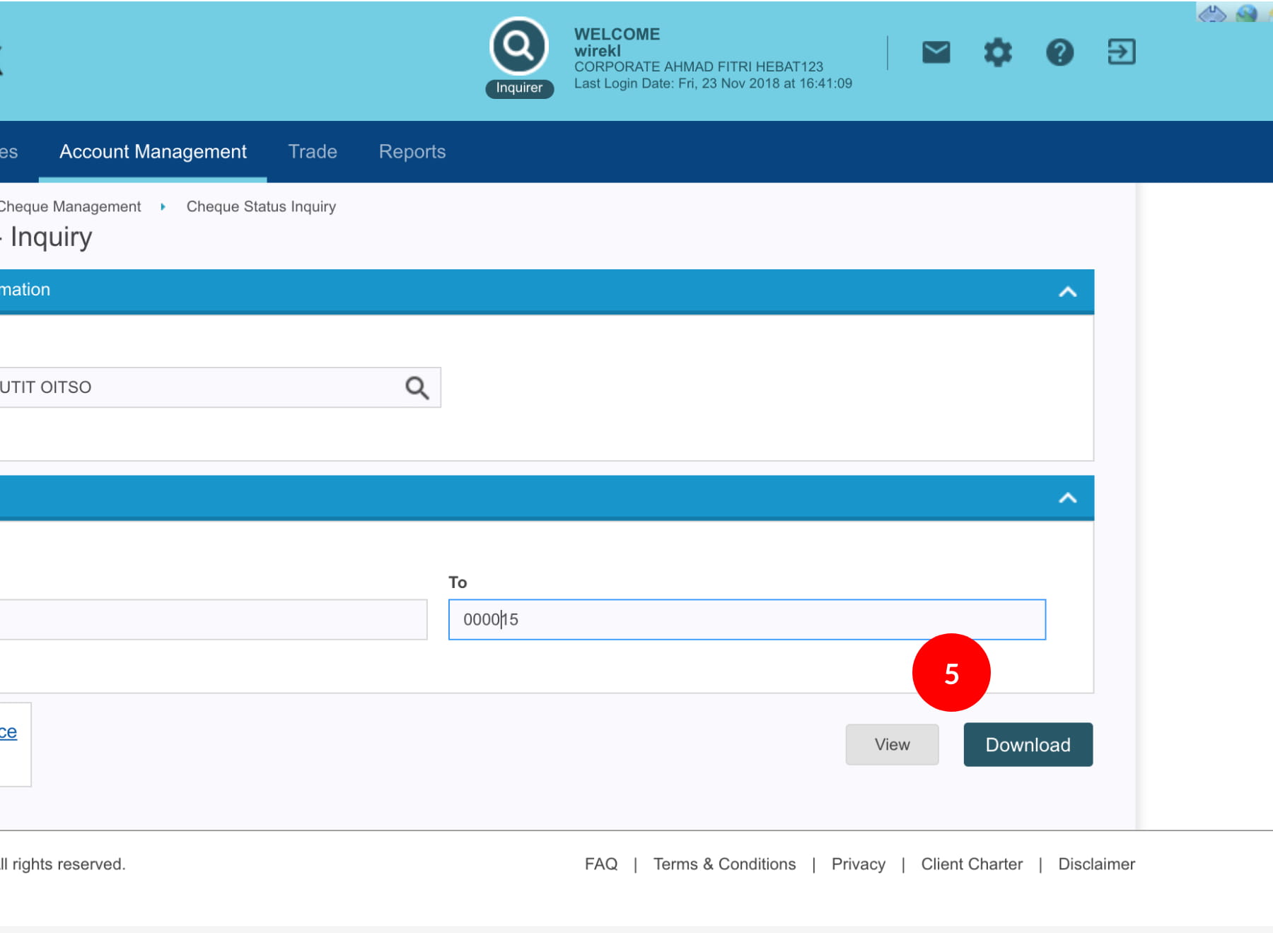
Task: Open settings via the gear icon
Action: click(x=997, y=52)
